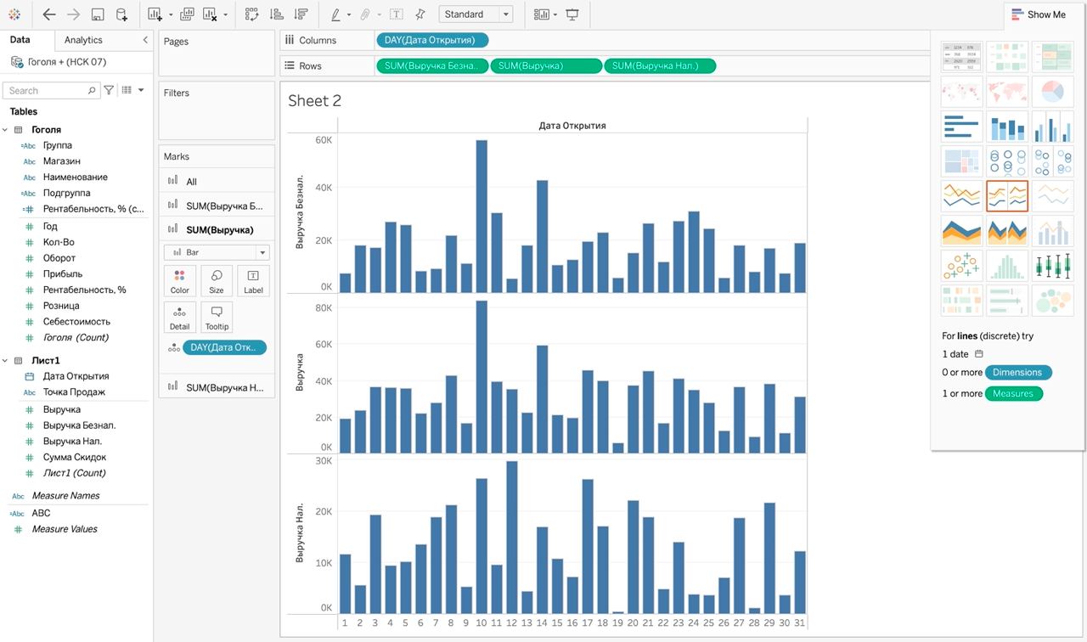This screenshot has width=1087, height=642.
Task: Click the filter fields funnel icon
Action: click(x=109, y=90)
